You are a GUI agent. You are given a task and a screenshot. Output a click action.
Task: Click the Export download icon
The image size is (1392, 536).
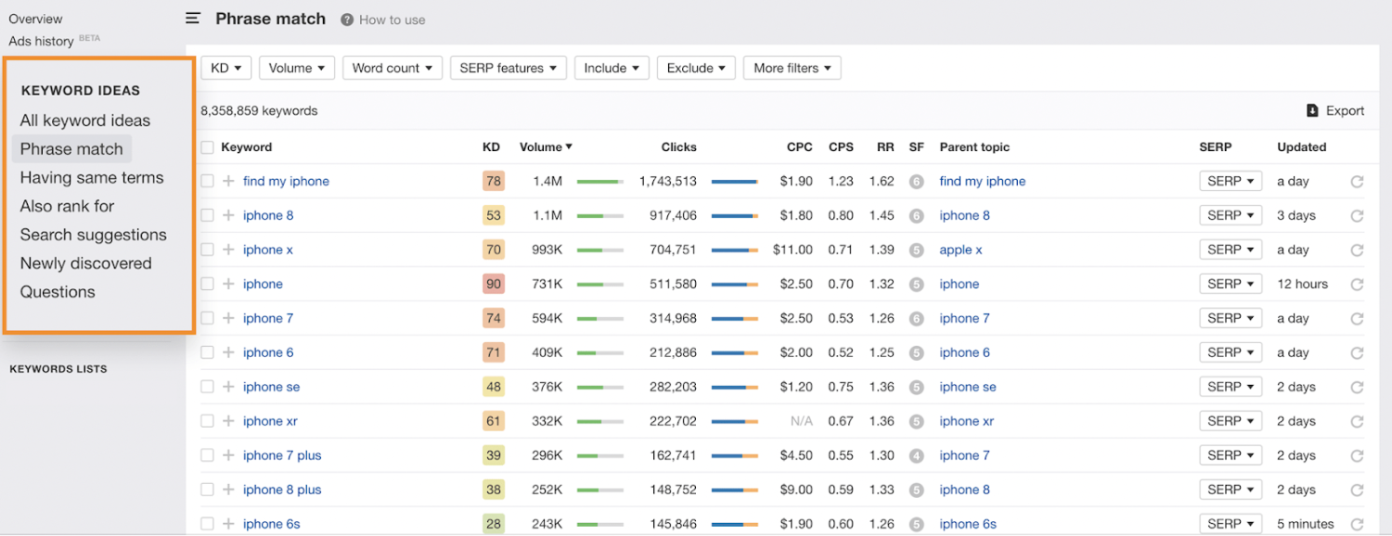1312,110
